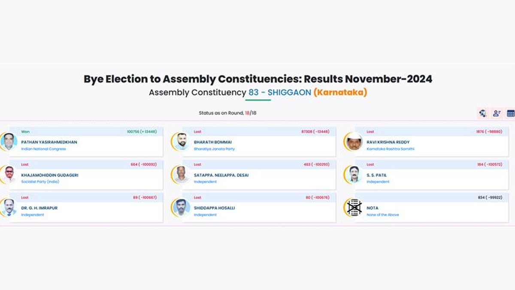This screenshot has height=290, width=515.
Task: Click Dr. G. H. Imrapur's photo
Action: (x=9, y=208)
